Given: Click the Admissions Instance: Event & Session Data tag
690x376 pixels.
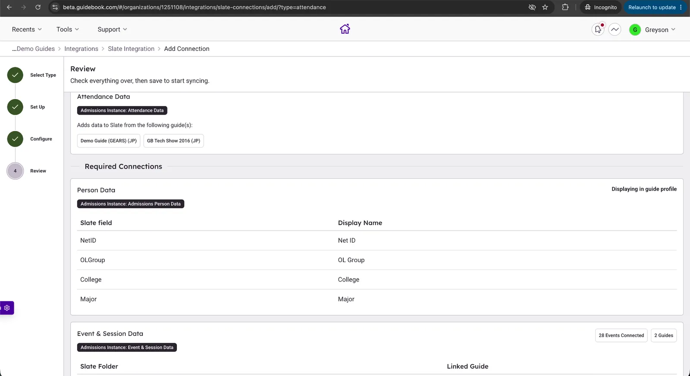Looking at the screenshot, I should point(127,348).
